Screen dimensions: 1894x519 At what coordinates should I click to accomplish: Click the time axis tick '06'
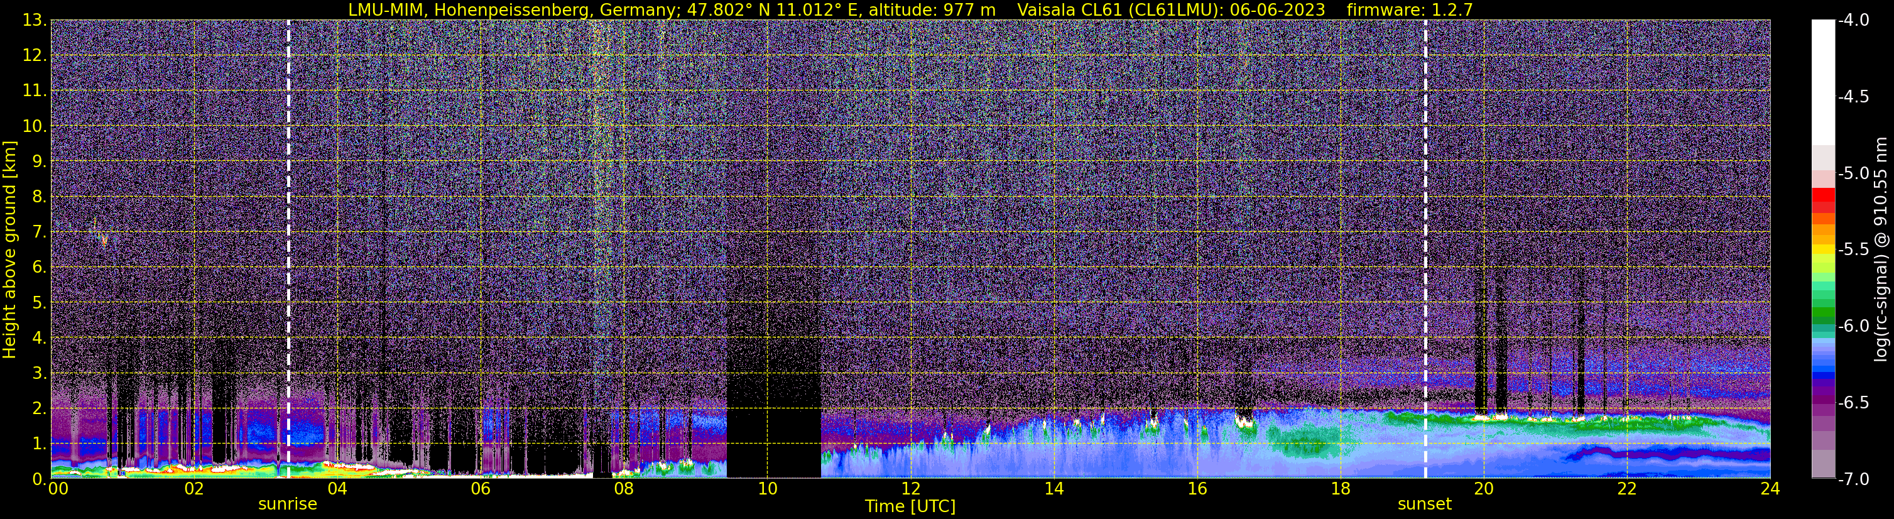coord(480,489)
